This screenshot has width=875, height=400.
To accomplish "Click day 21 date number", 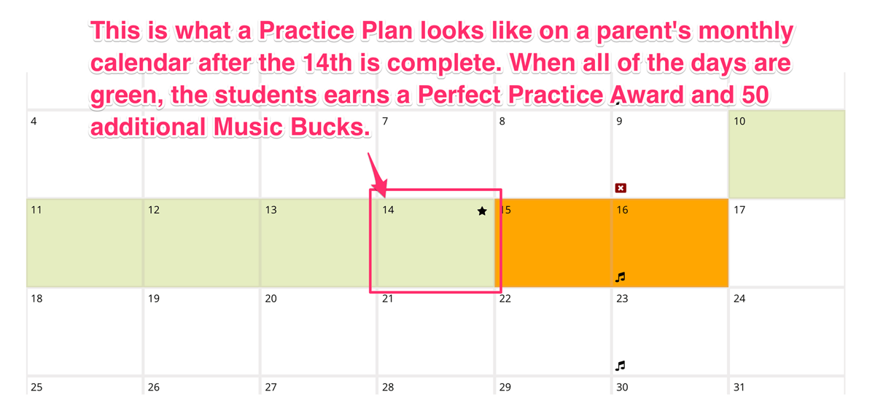I will coord(388,299).
